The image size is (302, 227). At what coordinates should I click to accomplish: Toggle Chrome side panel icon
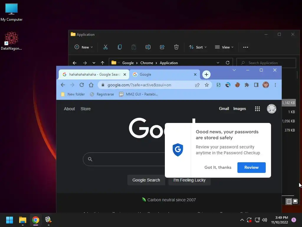point(256,85)
